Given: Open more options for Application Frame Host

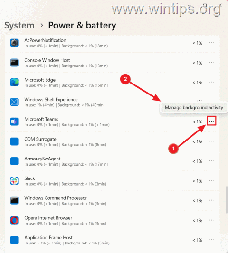Looking at the screenshot, I should click(211, 240).
